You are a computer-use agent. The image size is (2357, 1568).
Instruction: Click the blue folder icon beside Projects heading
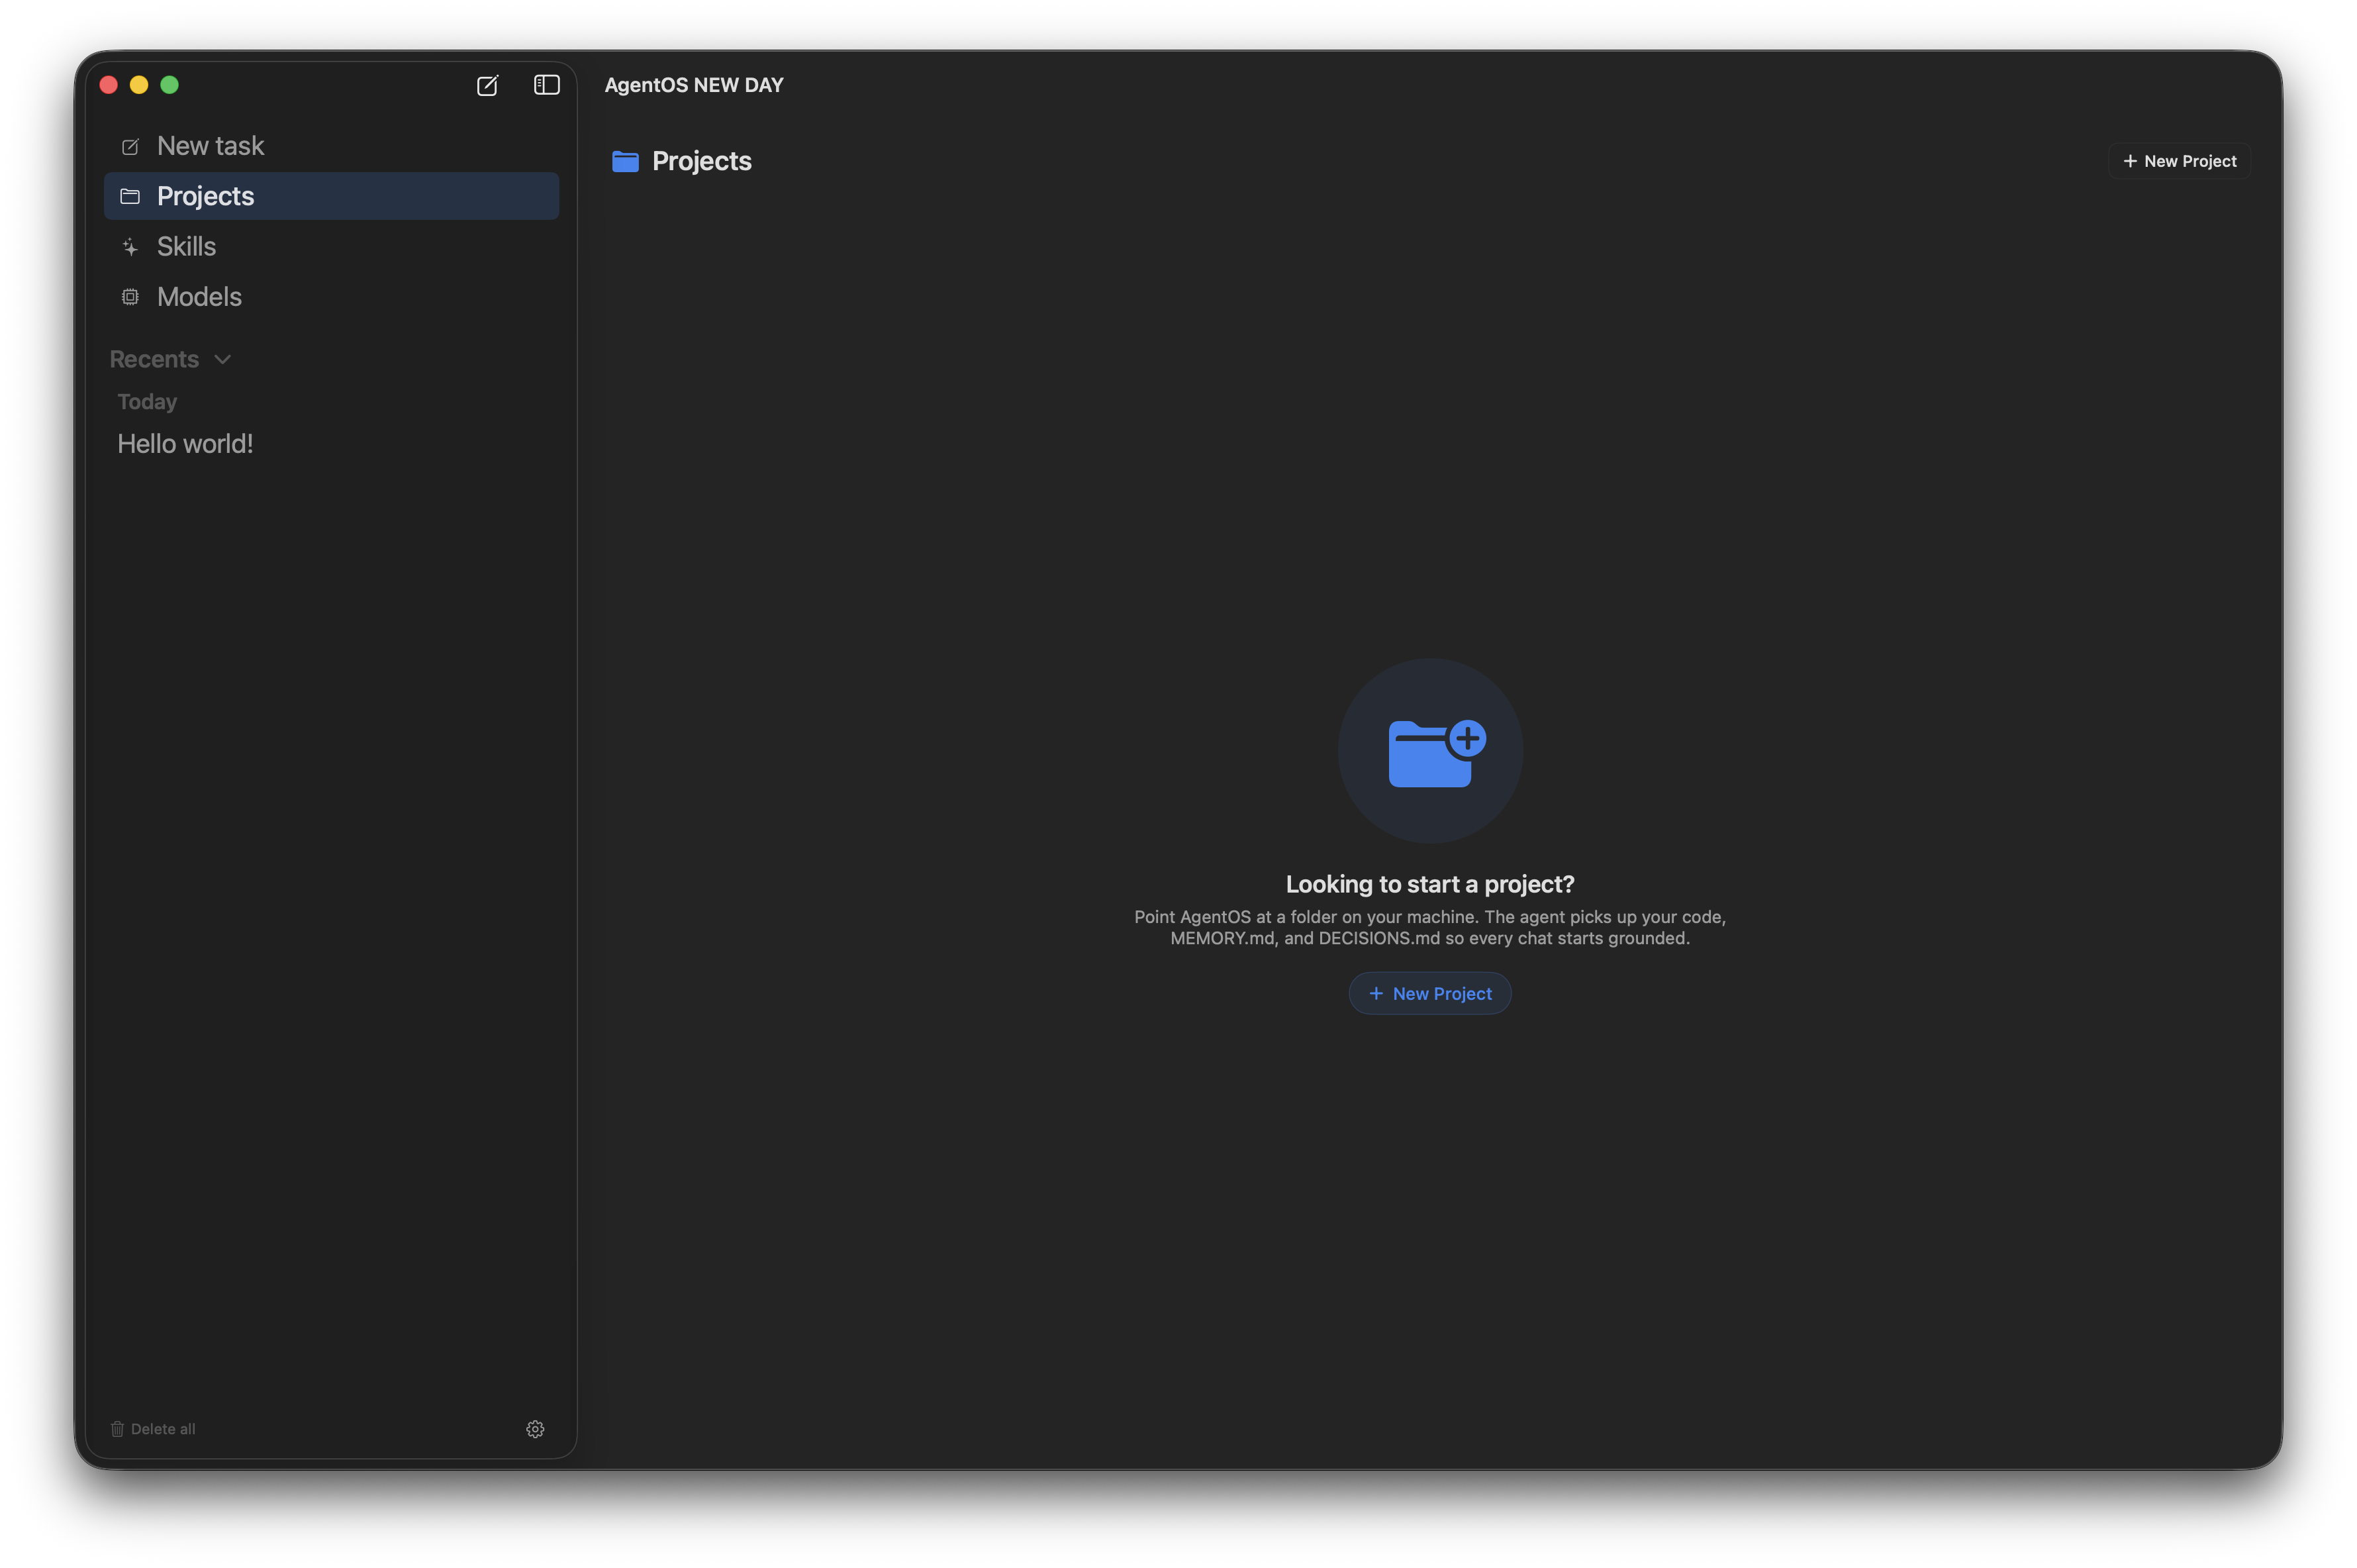(x=626, y=161)
